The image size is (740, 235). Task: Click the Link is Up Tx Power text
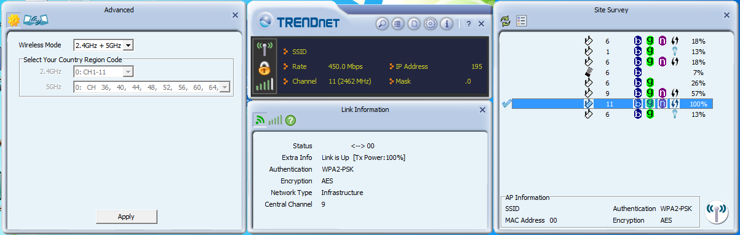(x=364, y=157)
